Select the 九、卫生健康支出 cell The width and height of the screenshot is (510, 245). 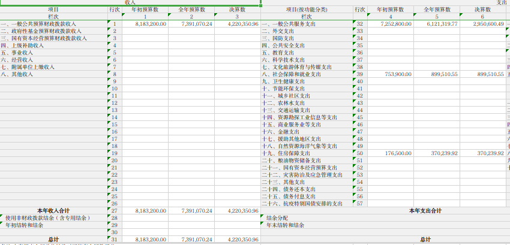307,81
